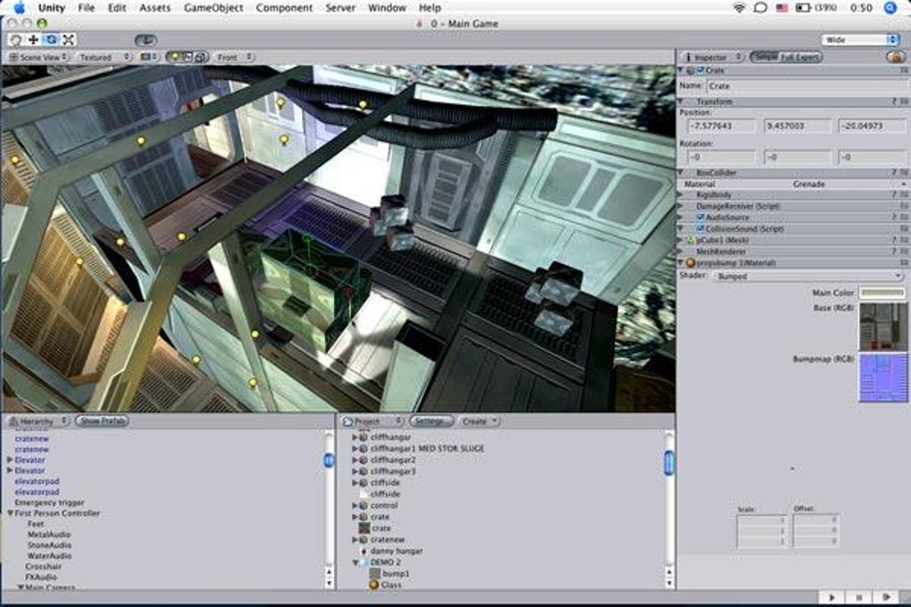The image size is (911, 607).
Task: Select the rotate tool in toolbar
Action: (x=51, y=39)
